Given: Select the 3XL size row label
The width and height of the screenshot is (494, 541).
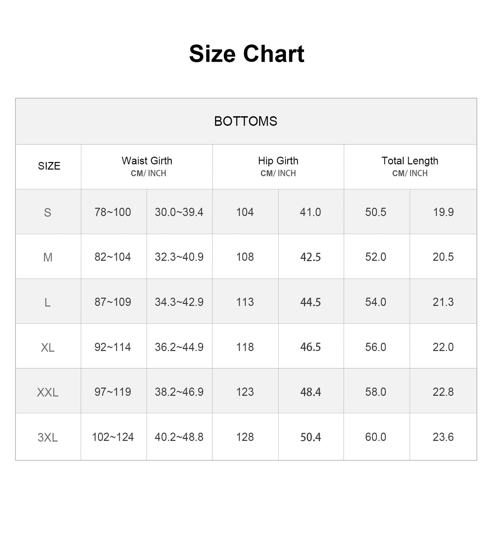Looking at the screenshot, I should click(48, 437).
